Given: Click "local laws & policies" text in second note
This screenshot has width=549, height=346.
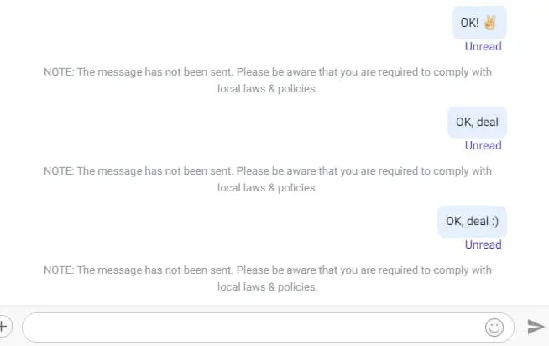Looking at the screenshot, I should tap(268, 188).
